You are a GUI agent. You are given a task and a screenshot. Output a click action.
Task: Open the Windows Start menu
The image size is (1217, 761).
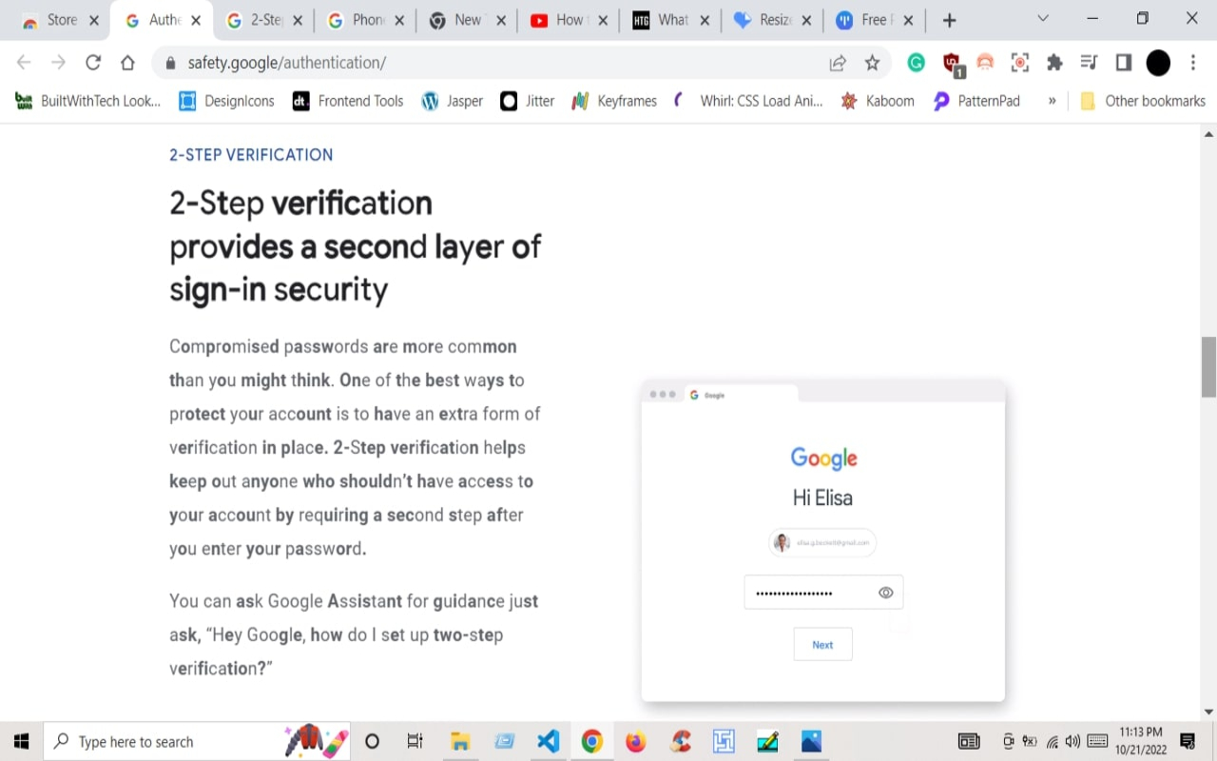(21, 741)
